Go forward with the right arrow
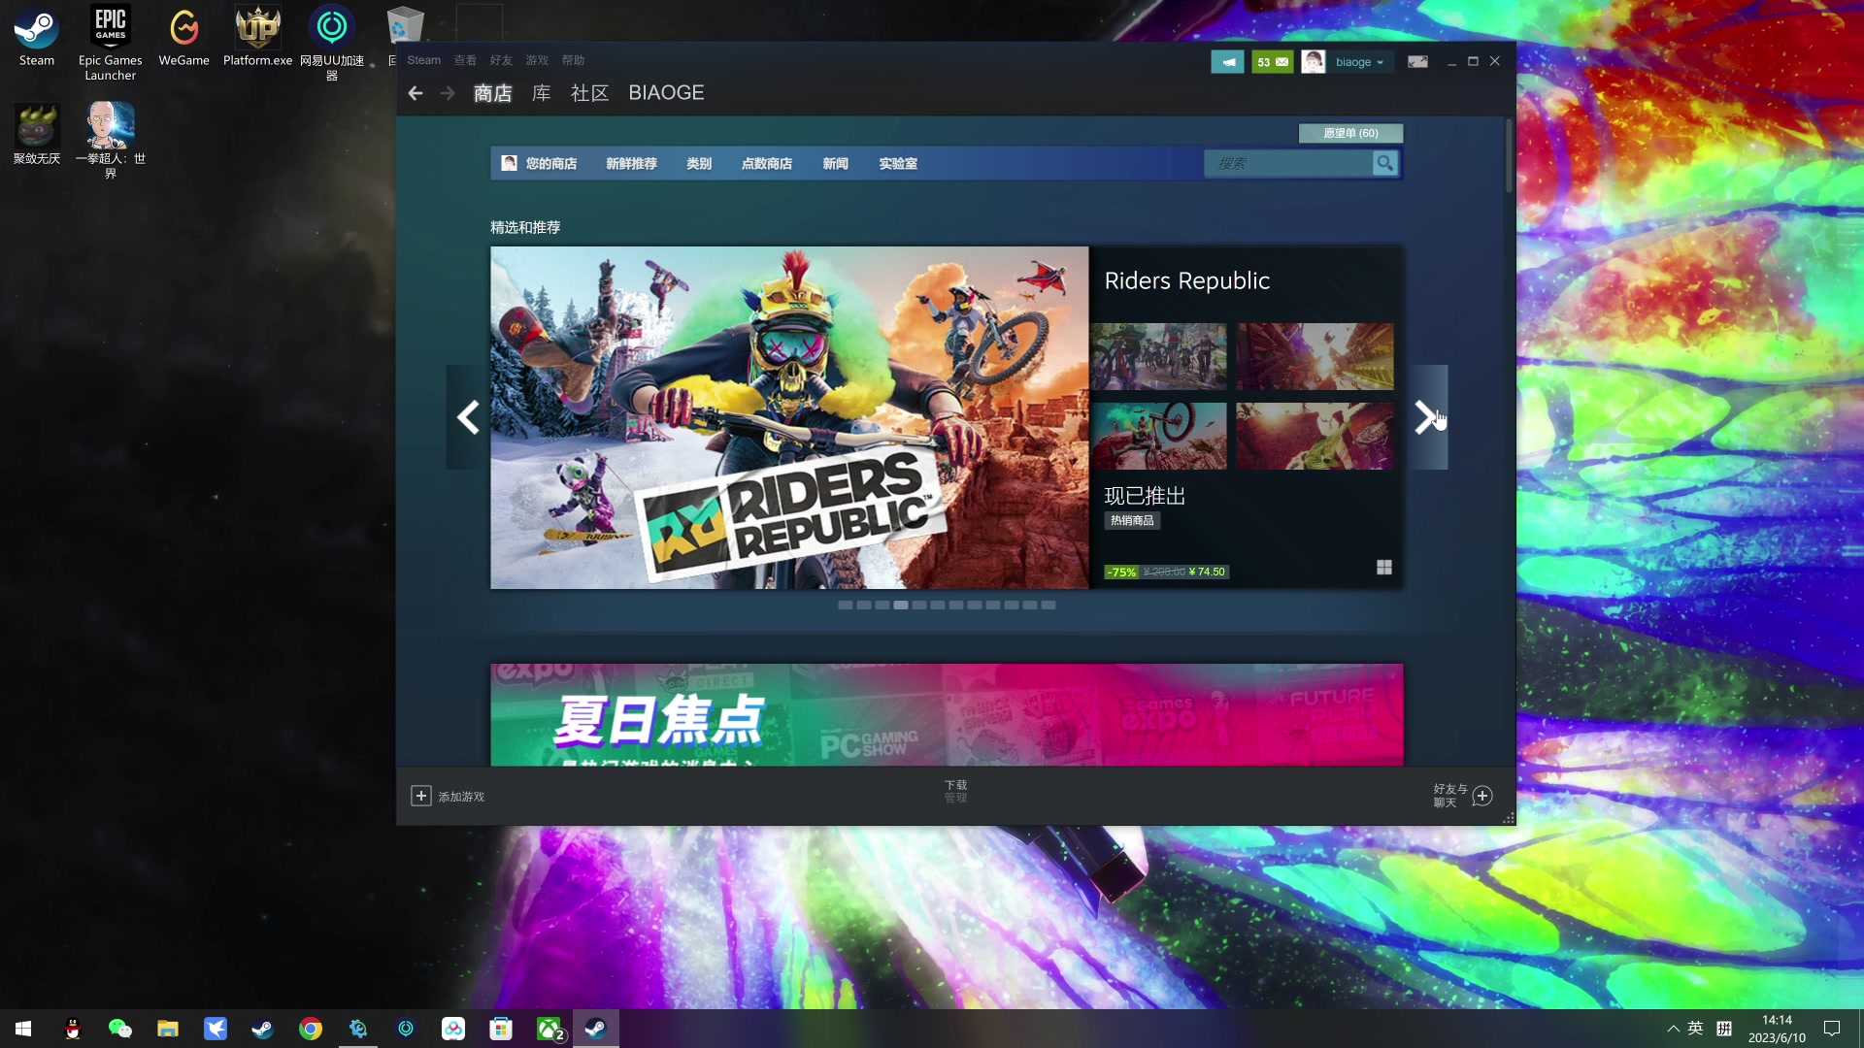The width and height of the screenshot is (1864, 1048). click(448, 93)
